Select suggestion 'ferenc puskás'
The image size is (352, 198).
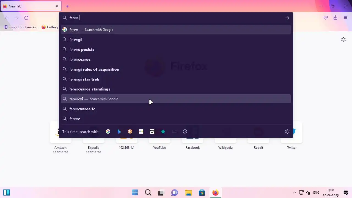point(176,50)
